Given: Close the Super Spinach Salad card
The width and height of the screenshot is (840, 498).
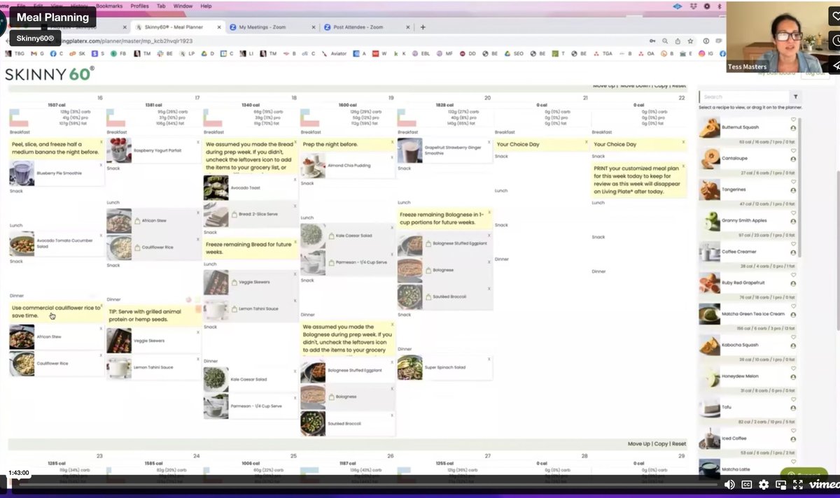Looking at the screenshot, I should [x=489, y=360].
